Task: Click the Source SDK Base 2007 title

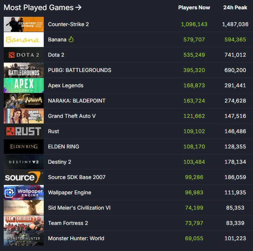Action: tap(77, 177)
